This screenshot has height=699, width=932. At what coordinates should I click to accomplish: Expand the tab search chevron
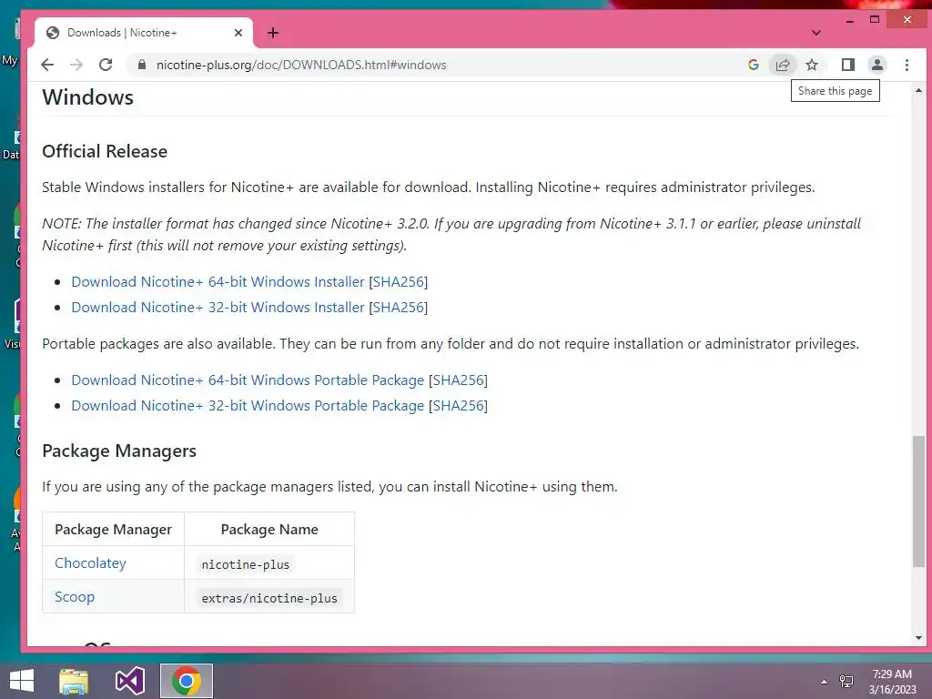click(x=816, y=33)
